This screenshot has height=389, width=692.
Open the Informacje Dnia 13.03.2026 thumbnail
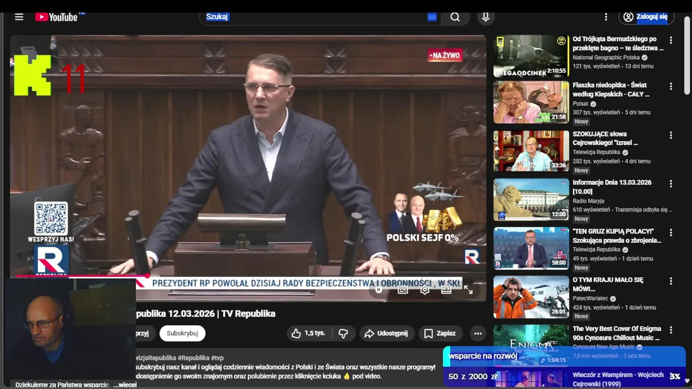[x=531, y=200]
